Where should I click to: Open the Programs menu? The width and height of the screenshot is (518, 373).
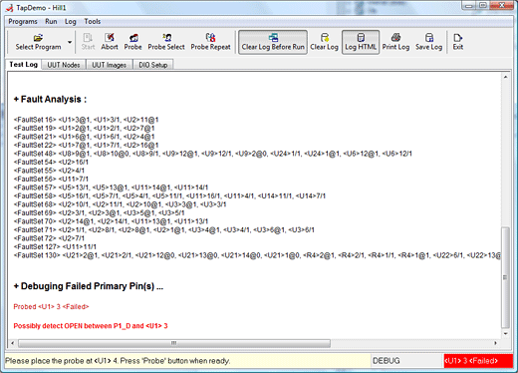(23, 22)
